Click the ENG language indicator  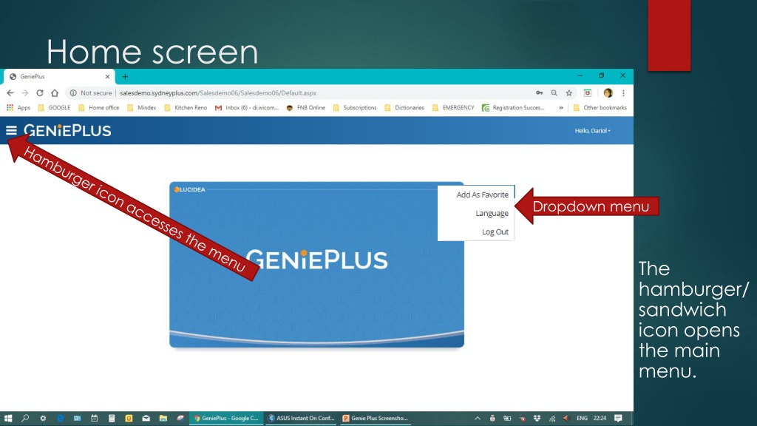pyautogui.click(x=583, y=419)
